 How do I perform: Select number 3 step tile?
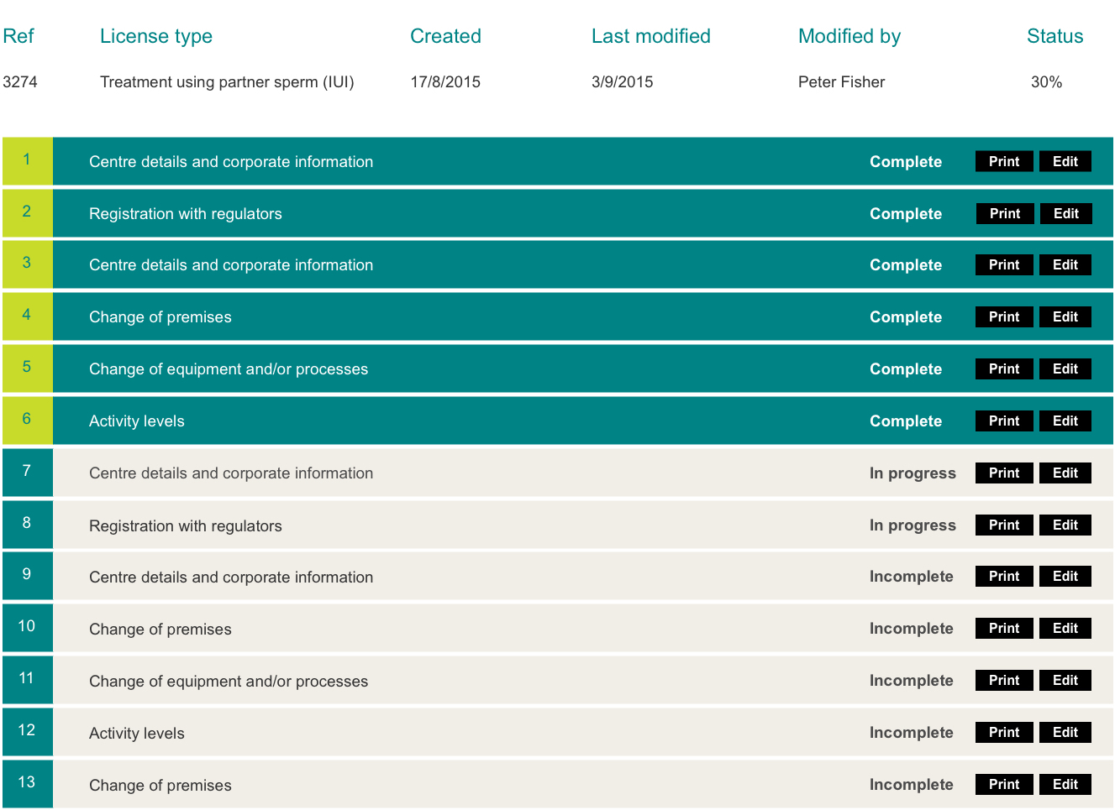27,263
